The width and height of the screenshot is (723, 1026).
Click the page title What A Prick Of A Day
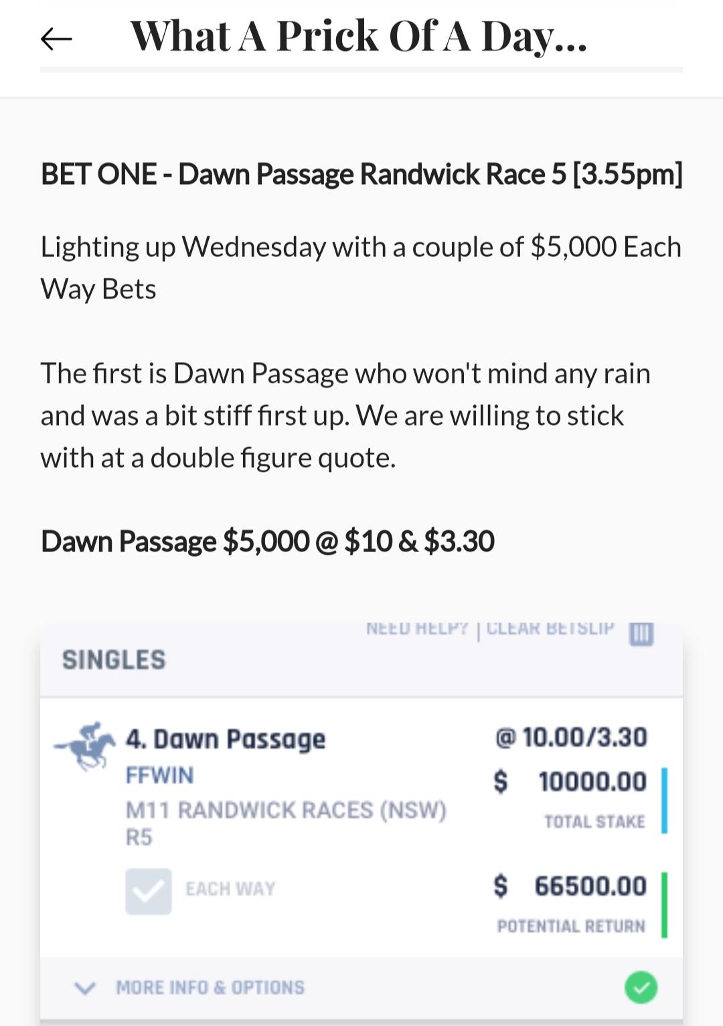359,36
